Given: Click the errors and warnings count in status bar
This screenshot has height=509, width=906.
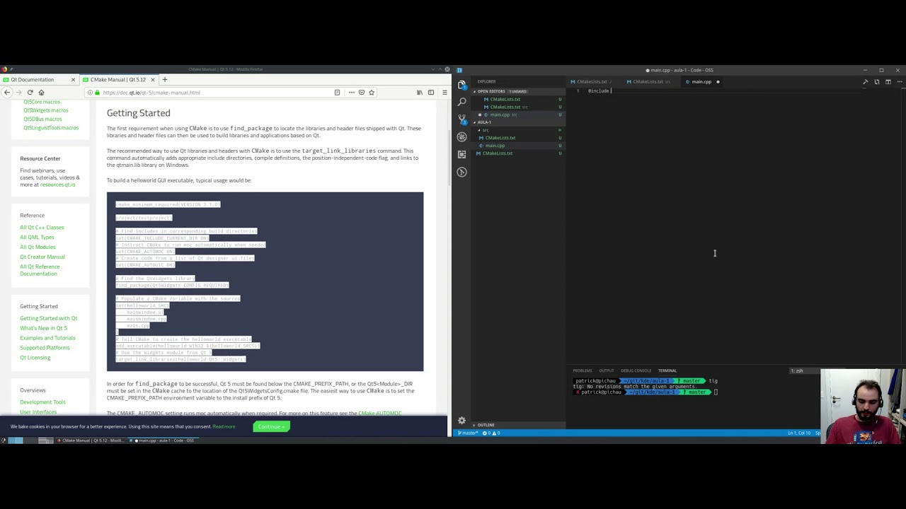Looking at the screenshot, I should 493,433.
